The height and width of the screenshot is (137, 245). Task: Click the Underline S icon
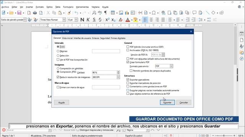click(94, 20)
